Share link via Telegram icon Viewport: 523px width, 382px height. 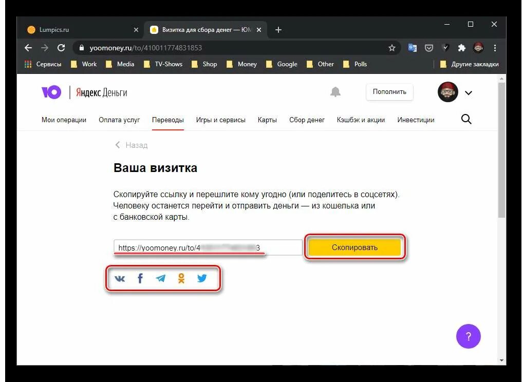(x=161, y=278)
